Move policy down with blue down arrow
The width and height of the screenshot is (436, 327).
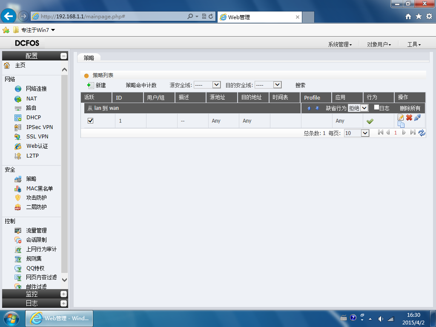pos(317,108)
